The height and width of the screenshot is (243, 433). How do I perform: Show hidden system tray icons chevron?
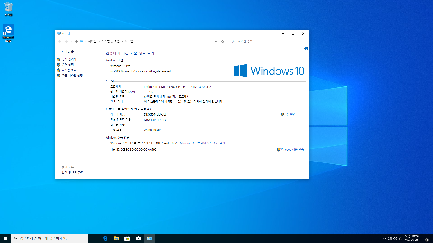point(384,238)
